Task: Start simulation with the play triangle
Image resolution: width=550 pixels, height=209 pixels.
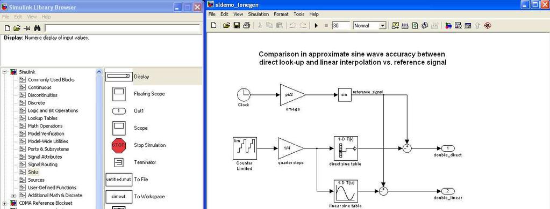Action: click(316, 26)
